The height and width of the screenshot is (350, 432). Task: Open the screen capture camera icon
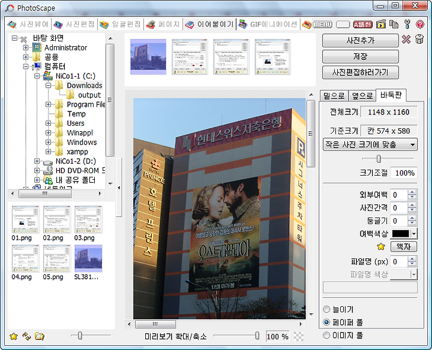(x=381, y=24)
